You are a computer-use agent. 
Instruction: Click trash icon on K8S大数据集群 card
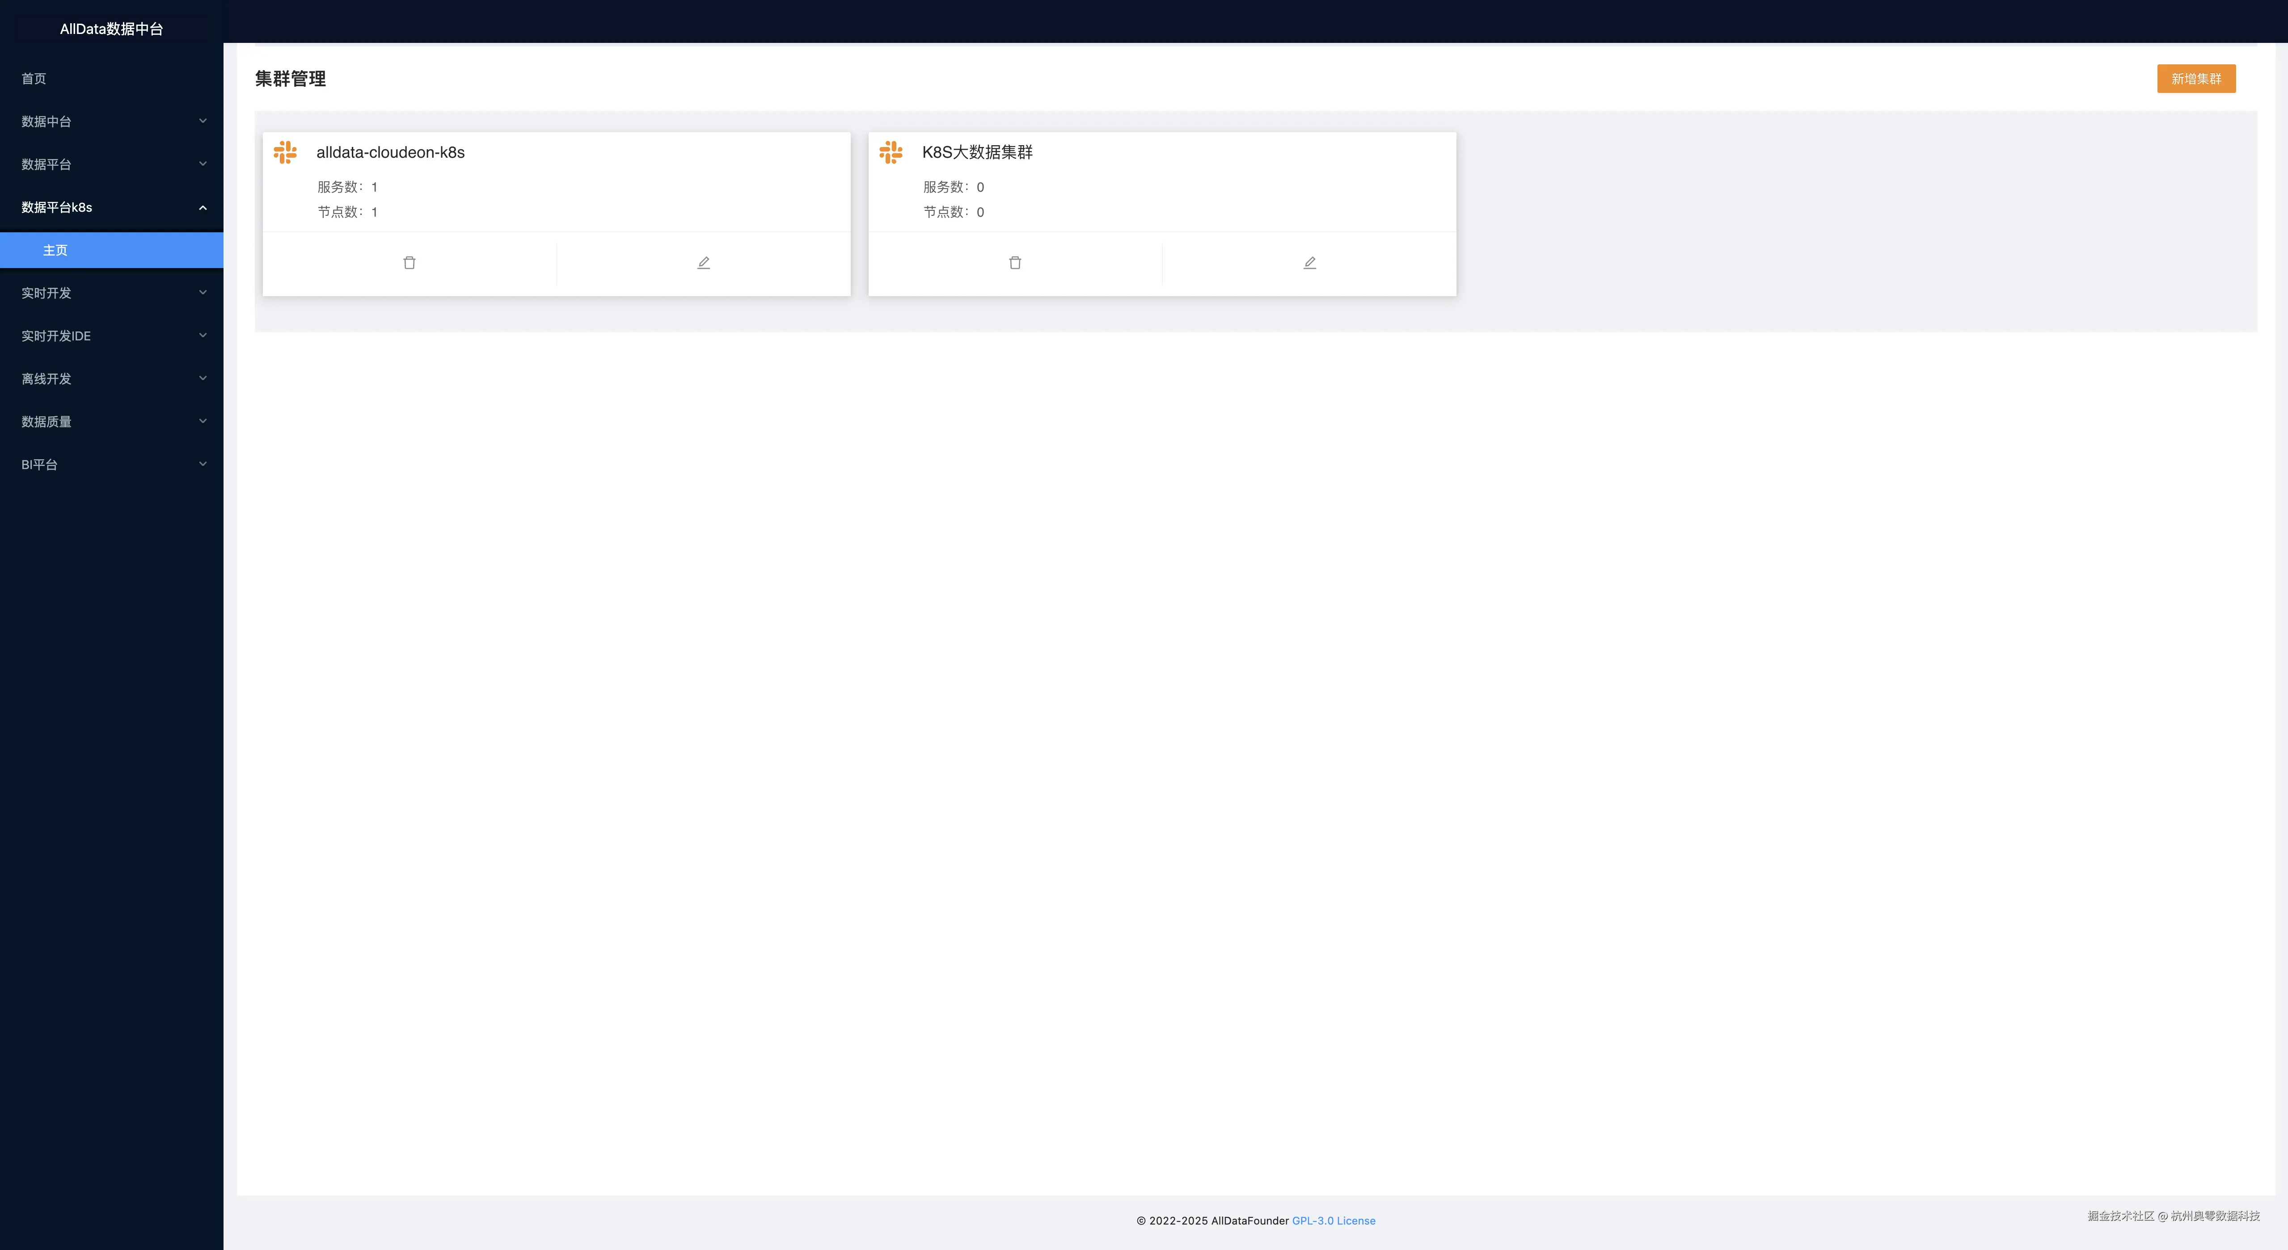1015,263
